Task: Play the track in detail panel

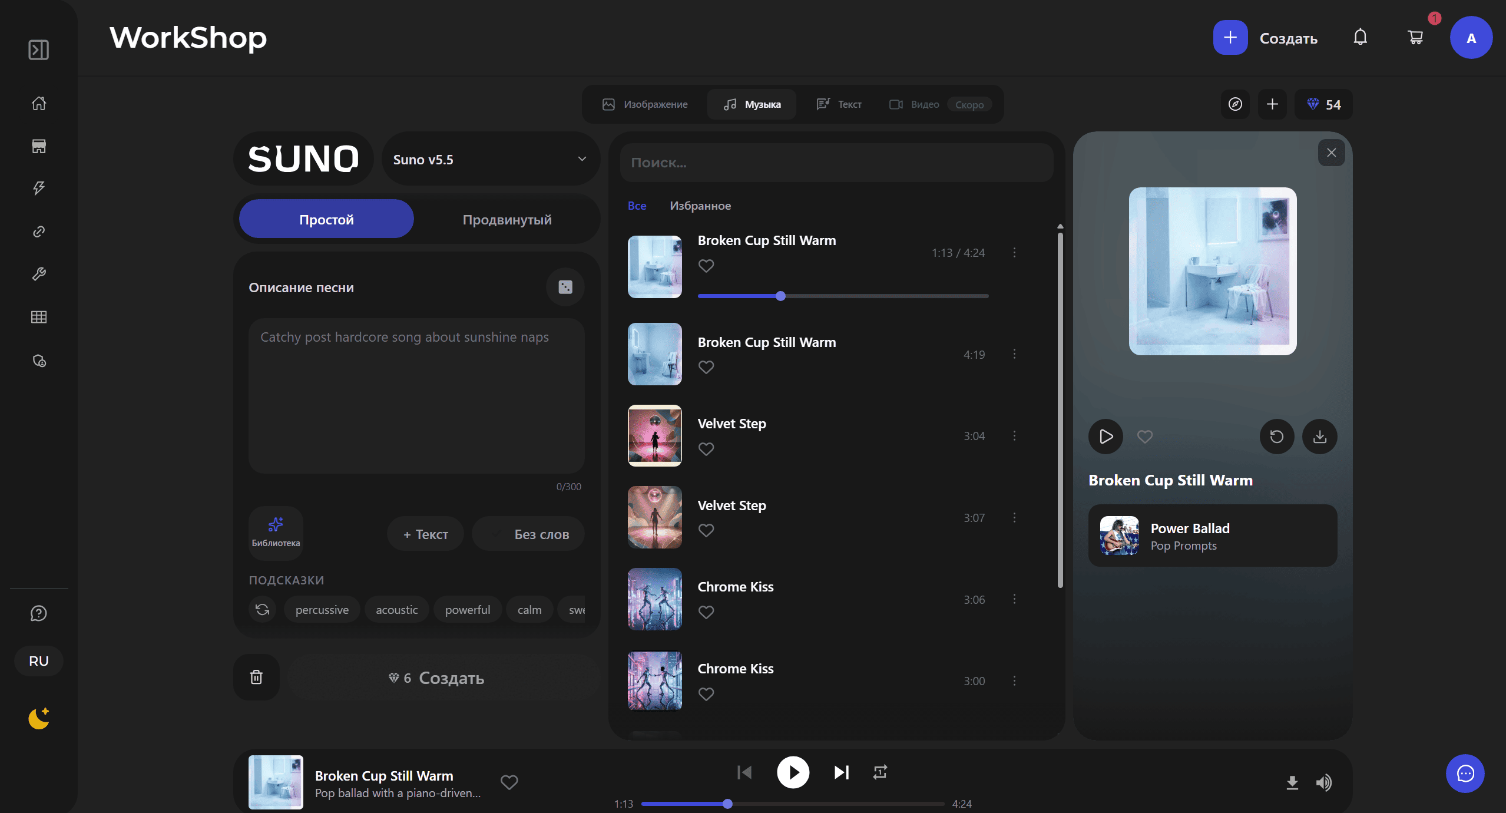Action: 1106,437
